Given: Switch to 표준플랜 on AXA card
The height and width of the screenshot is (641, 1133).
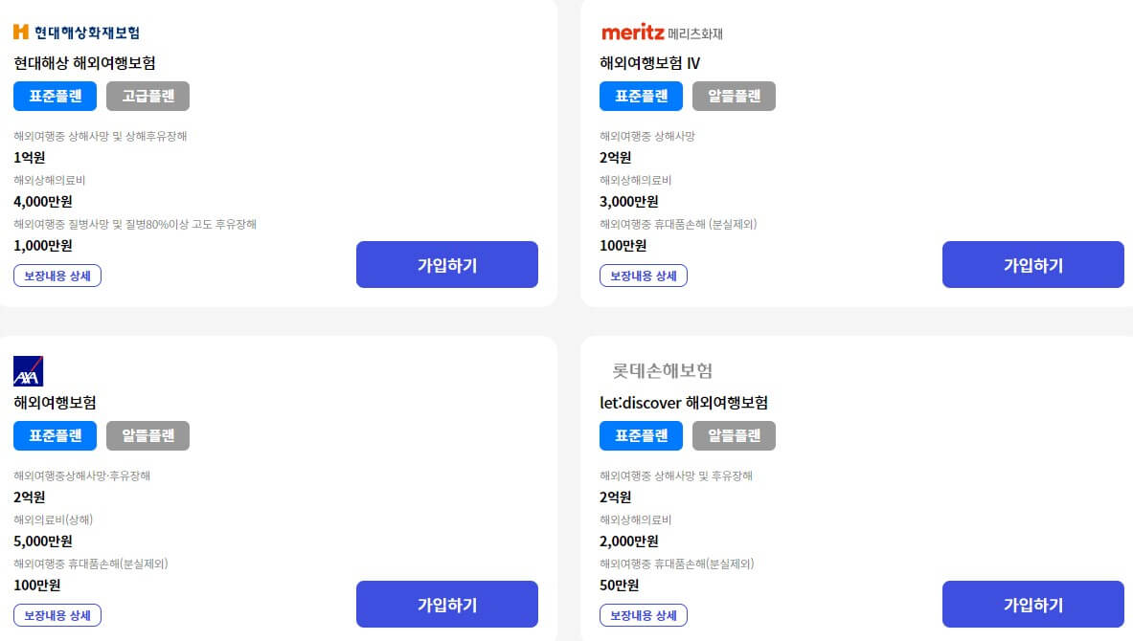Looking at the screenshot, I should 55,435.
